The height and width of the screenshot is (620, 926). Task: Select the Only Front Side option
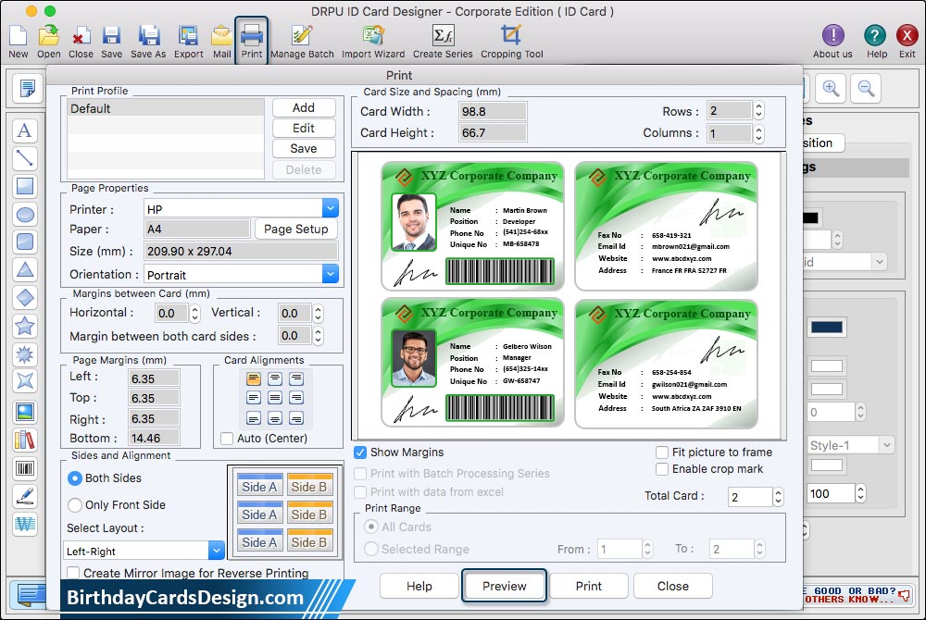pyautogui.click(x=74, y=505)
